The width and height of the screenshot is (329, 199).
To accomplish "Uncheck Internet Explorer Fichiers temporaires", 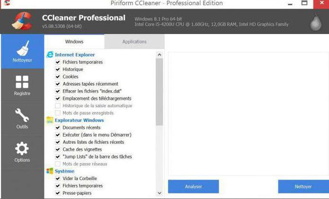I will pyautogui.click(x=58, y=62).
